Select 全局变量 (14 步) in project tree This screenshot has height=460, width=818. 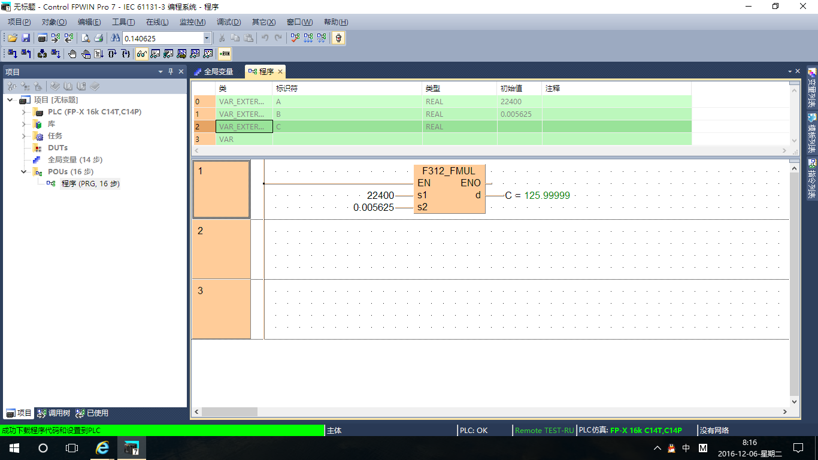(x=75, y=160)
